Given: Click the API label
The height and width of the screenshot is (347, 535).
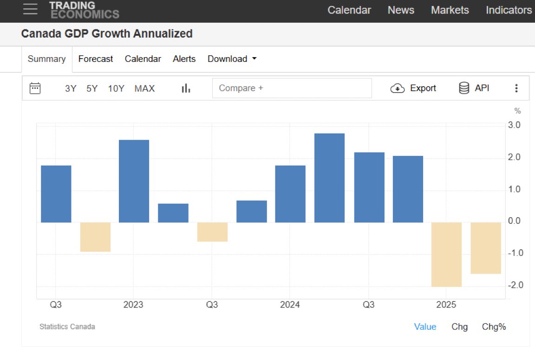Looking at the screenshot, I should pyautogui.click(x=482, y=88).
